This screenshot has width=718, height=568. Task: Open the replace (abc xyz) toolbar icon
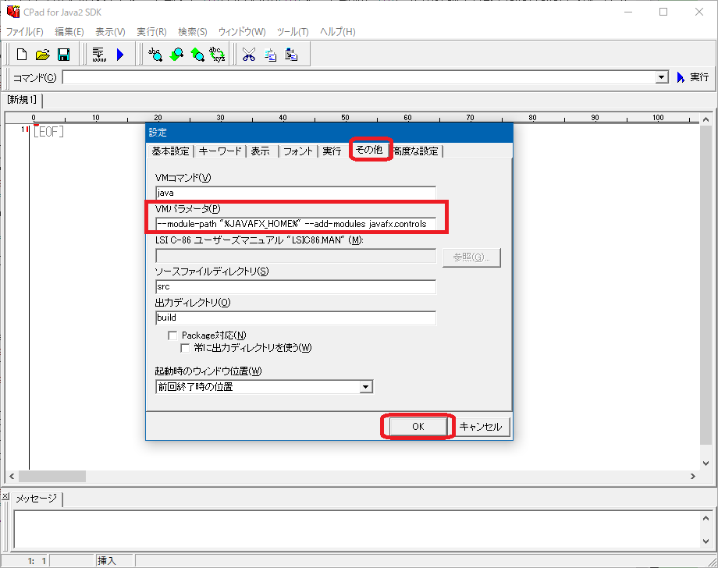217,55
